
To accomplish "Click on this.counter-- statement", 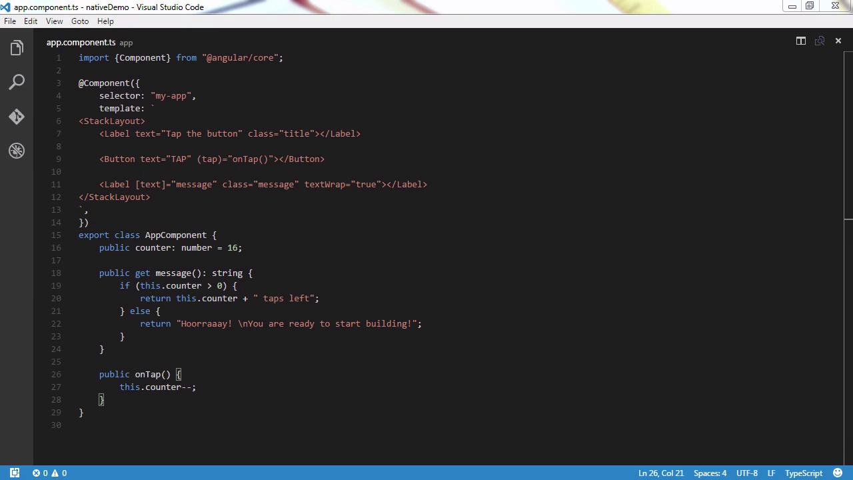I will [x=158, y=387].
